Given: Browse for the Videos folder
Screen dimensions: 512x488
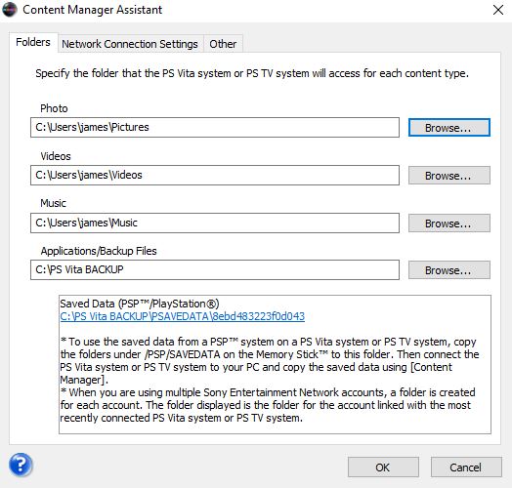Looking at the screenshot, I should (x=449, y=176).
